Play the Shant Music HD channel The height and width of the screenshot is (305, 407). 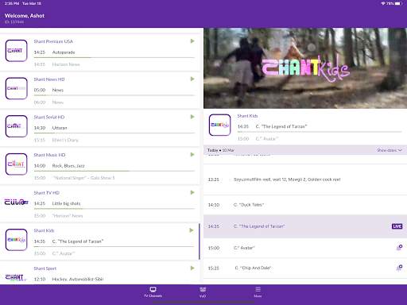[x=192, y=155]
